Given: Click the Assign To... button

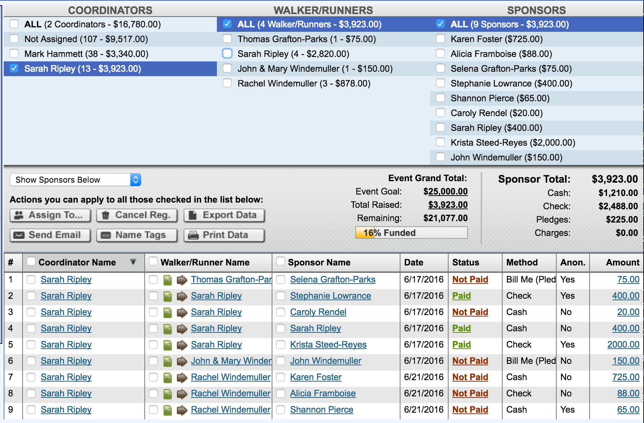Looking at the screenshot, I should tap(50, 215).
